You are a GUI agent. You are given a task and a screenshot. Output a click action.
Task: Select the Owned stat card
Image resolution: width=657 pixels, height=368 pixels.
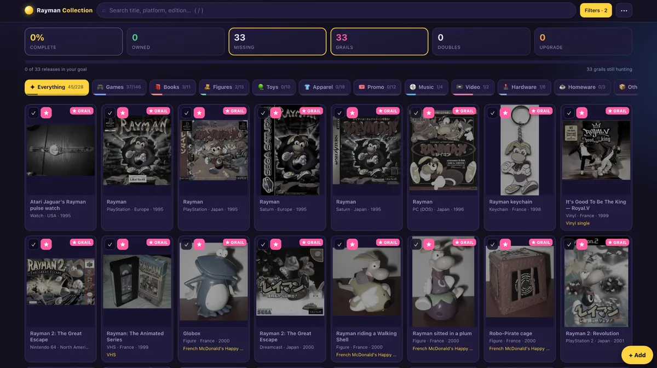pos(176,42)
